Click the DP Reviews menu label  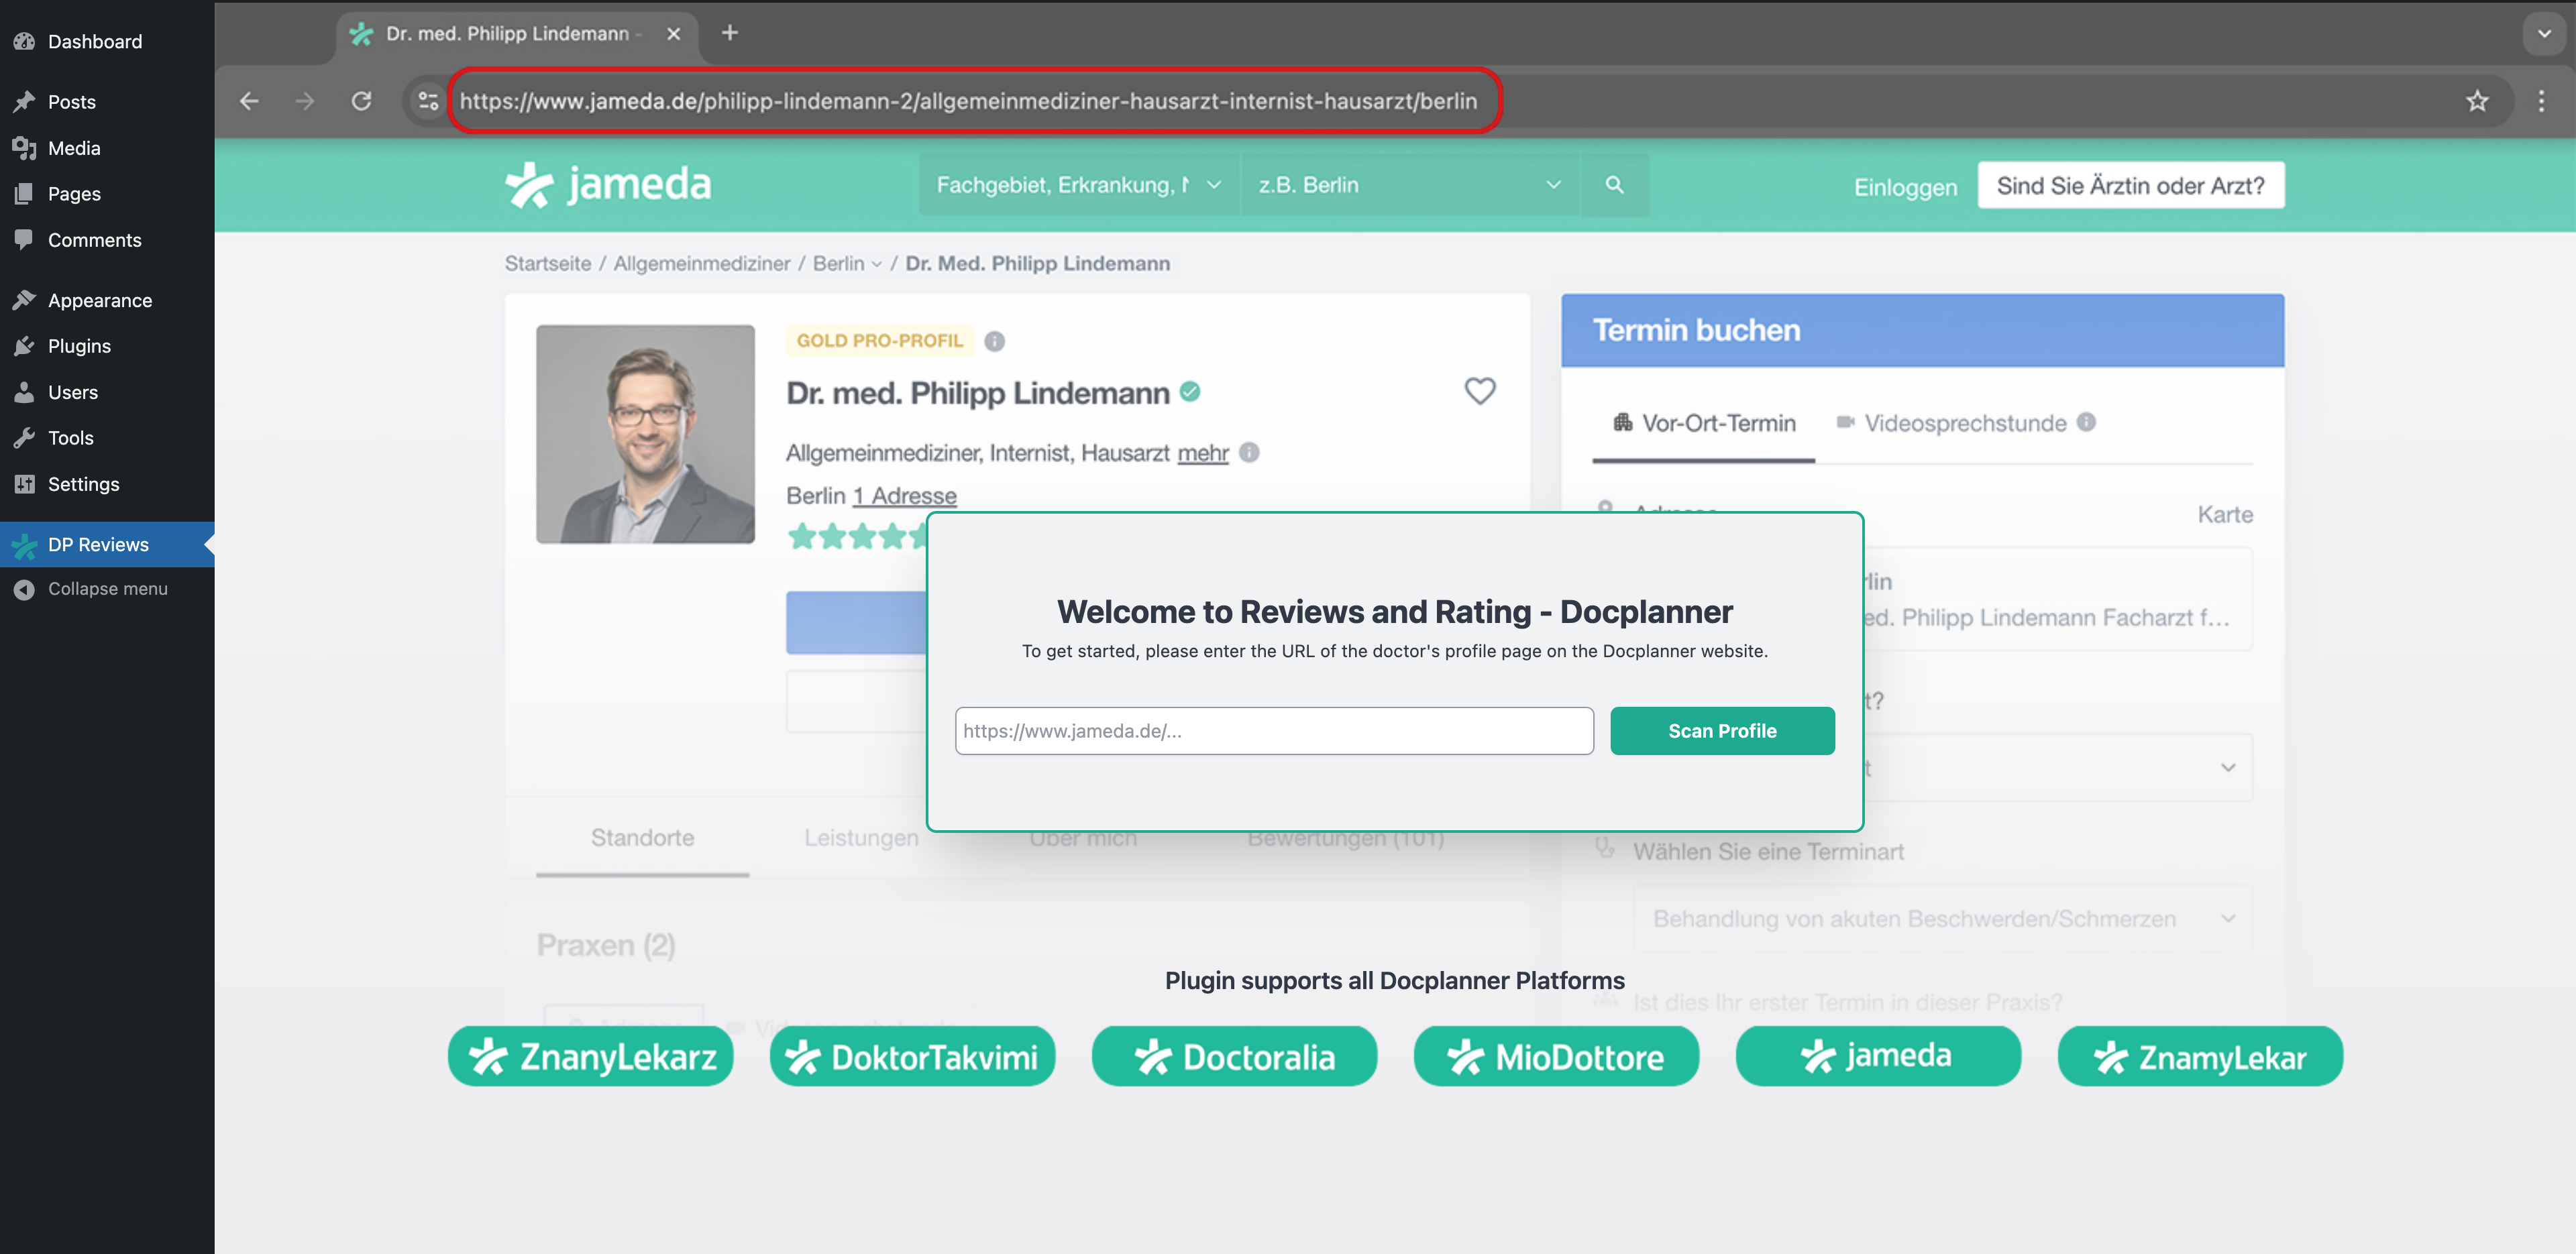(98, 545)
